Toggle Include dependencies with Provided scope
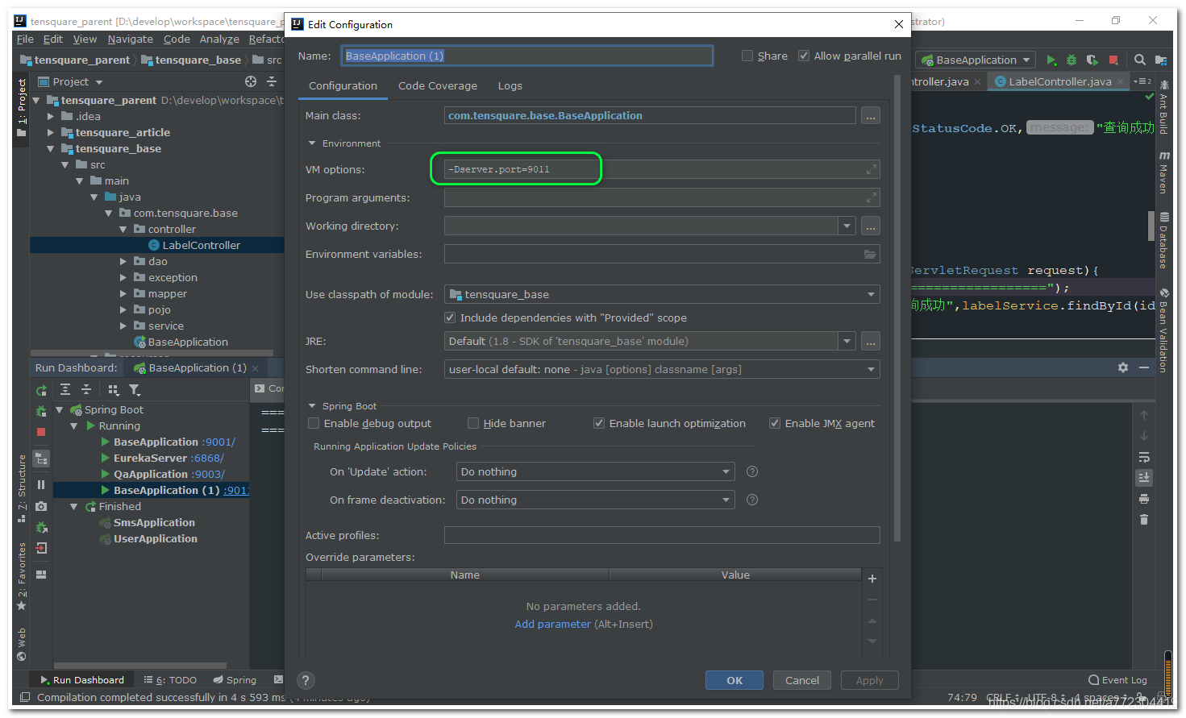The image size is (1186, 718). [x=451, y=317]
